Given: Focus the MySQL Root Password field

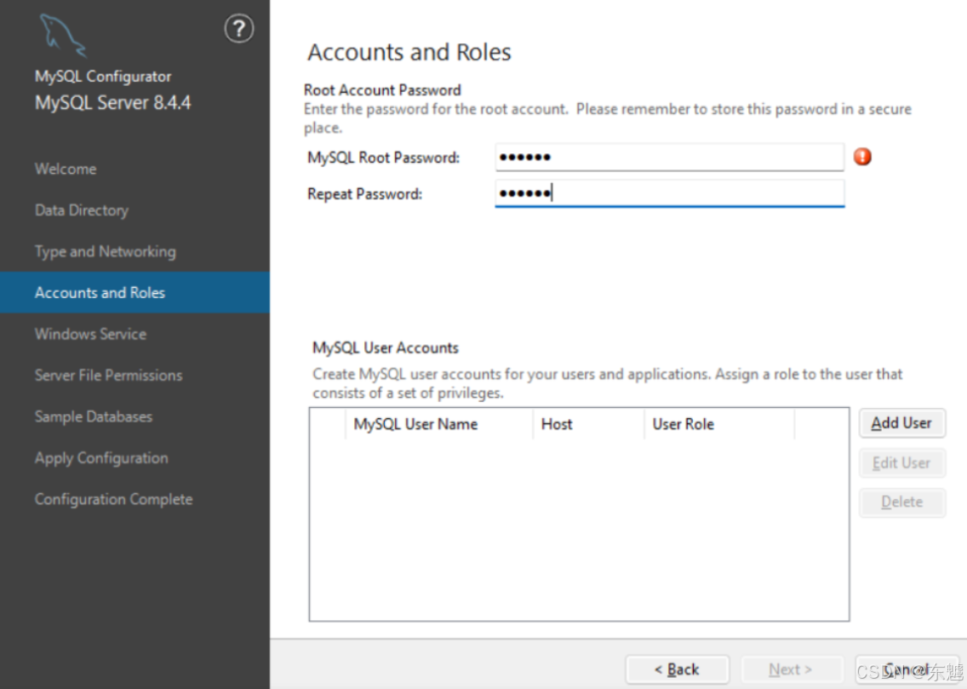Looking at the screenshot, I should click(x=669, y=157).
